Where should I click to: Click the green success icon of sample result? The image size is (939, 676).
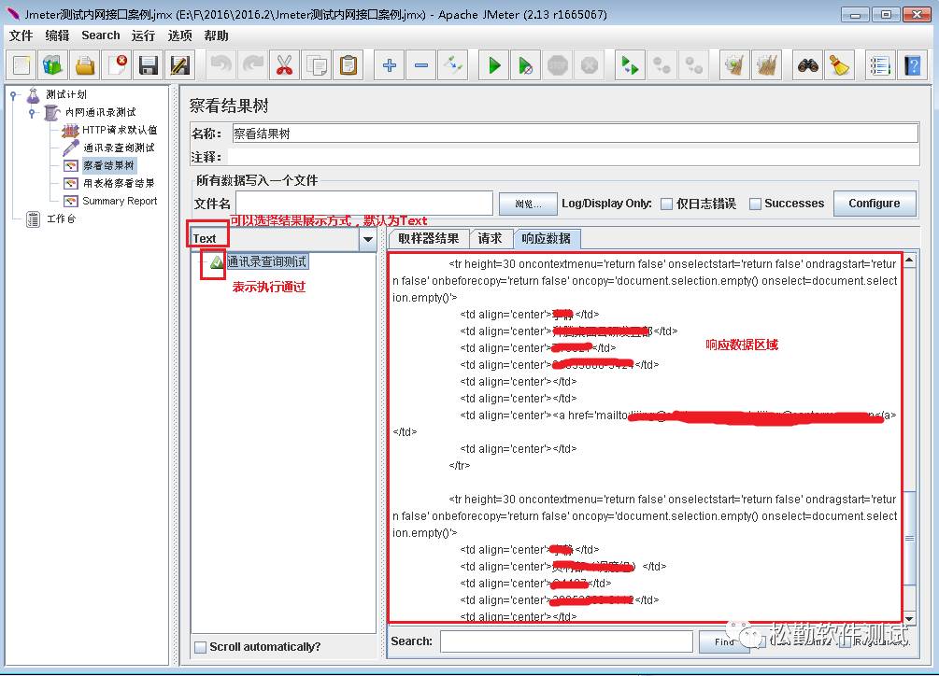pos(216,262)
